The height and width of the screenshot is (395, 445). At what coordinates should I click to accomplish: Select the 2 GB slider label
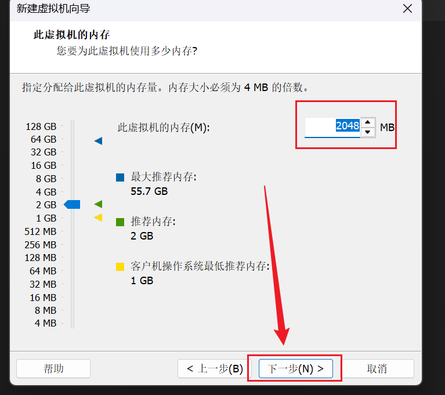(x=46, y=205)
